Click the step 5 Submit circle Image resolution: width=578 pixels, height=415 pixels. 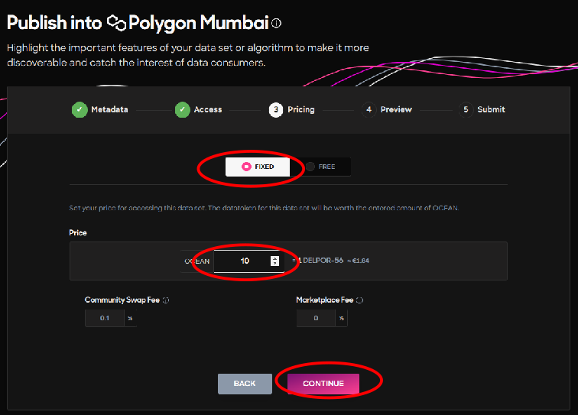point(466,110)
